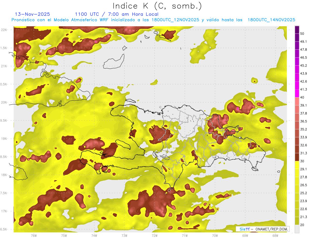The width and height of the screenshot is (309, 239).
Task: Click the "72W" longitude label
Action: (154, 235)
